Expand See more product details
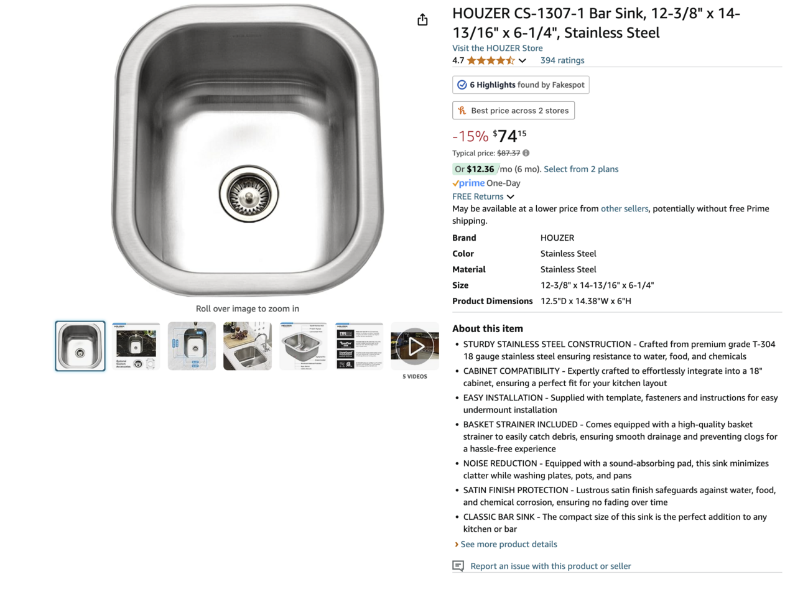 point(508,544)
